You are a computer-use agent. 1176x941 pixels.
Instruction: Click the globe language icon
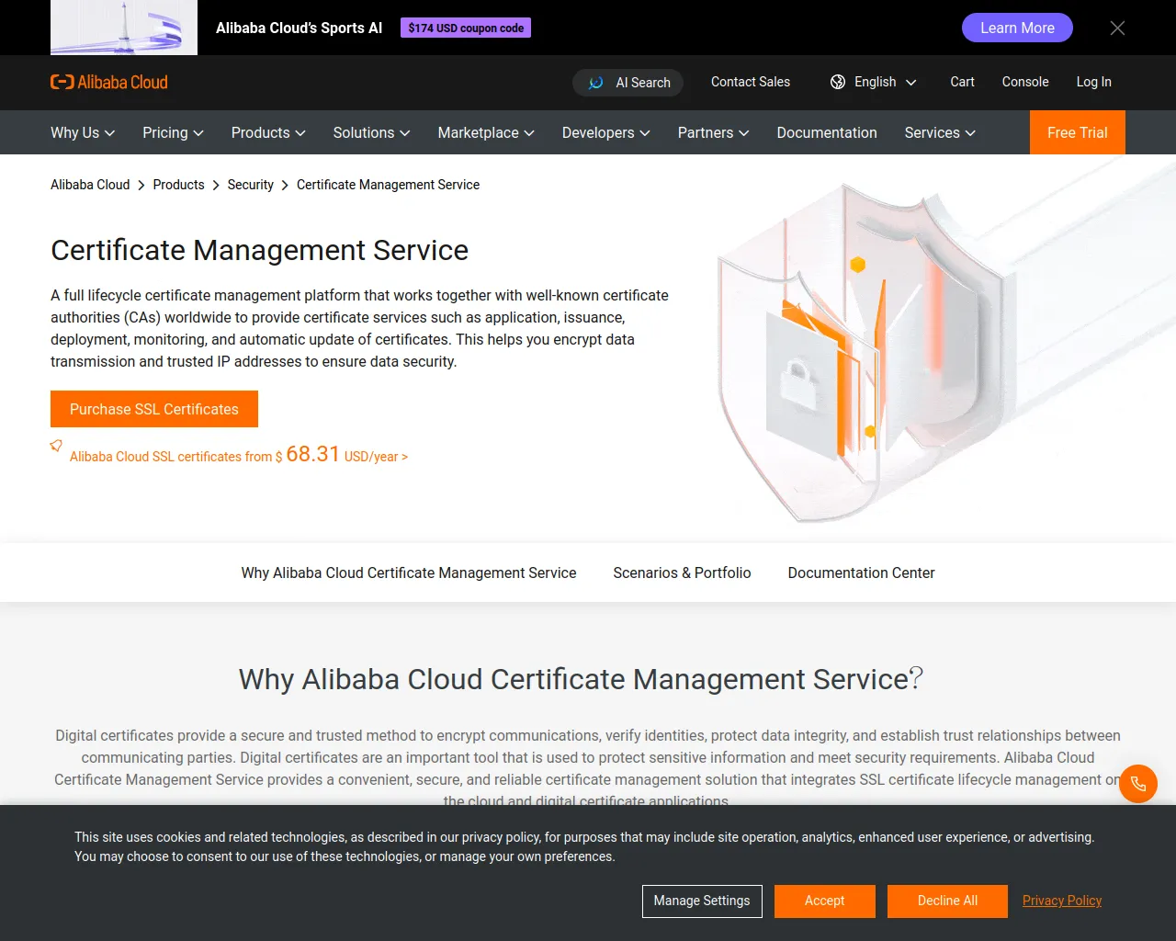[x=838, y=82]
